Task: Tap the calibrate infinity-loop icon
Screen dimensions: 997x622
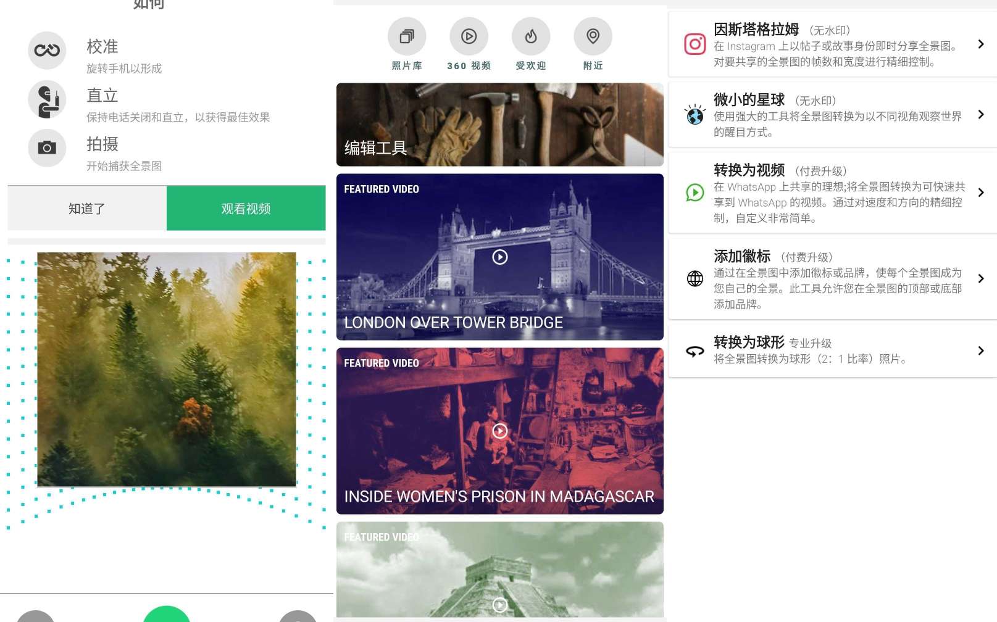Action: point(47,51)
